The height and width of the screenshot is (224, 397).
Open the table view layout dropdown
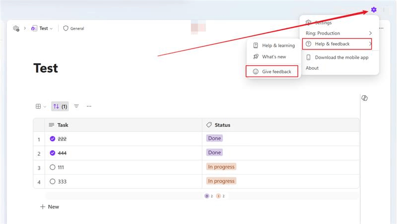(x=41, y=106)
